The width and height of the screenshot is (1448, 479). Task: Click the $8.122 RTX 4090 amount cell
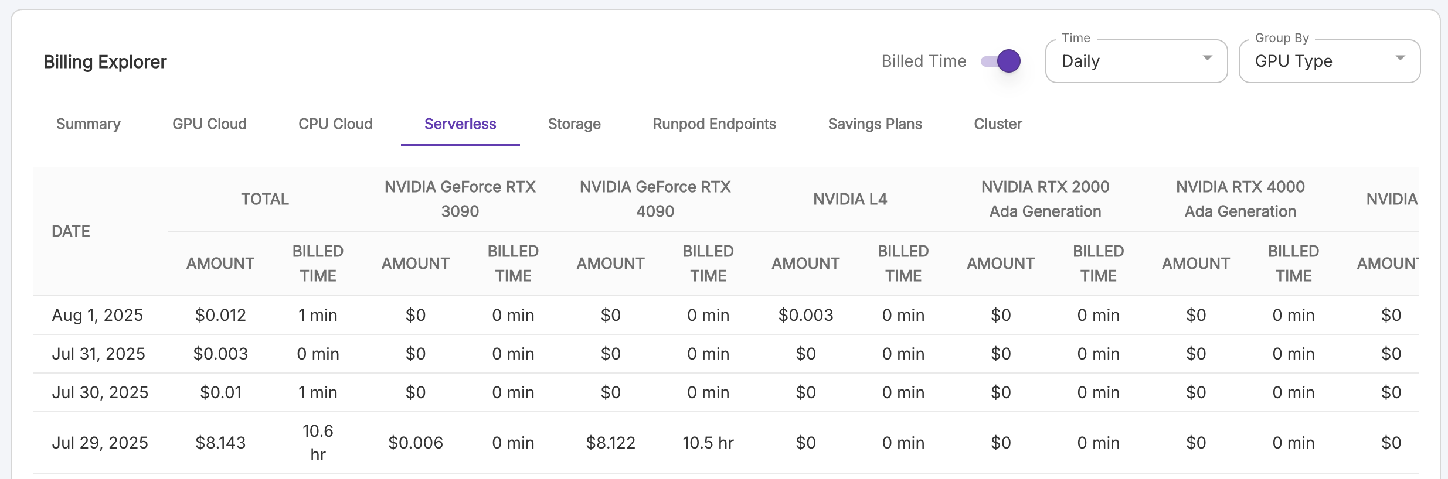pyautogui.click(x=610, y=443)
